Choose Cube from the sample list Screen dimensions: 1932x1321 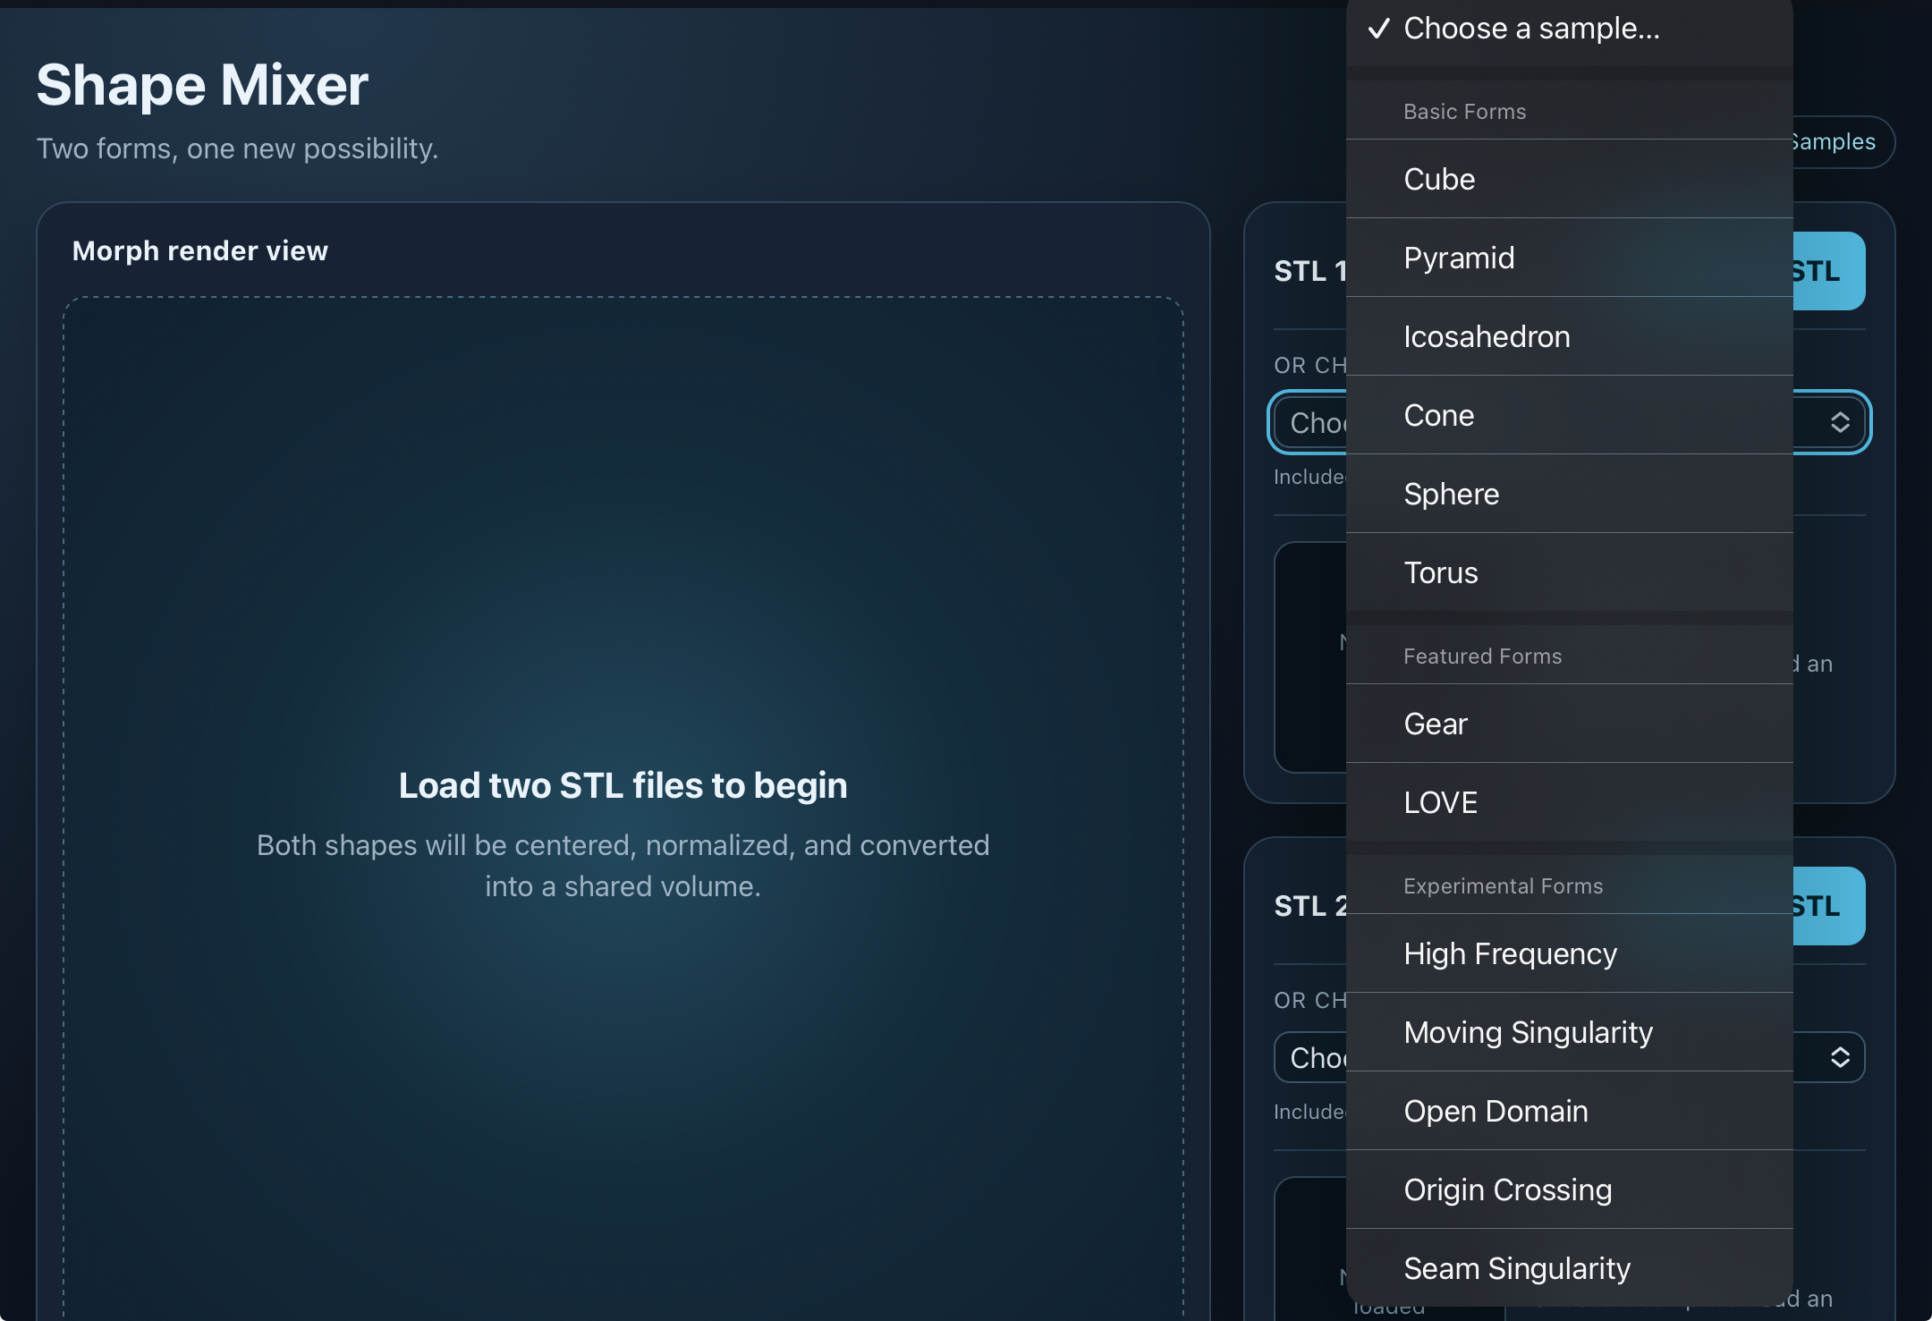click(x=1569, y=179)
